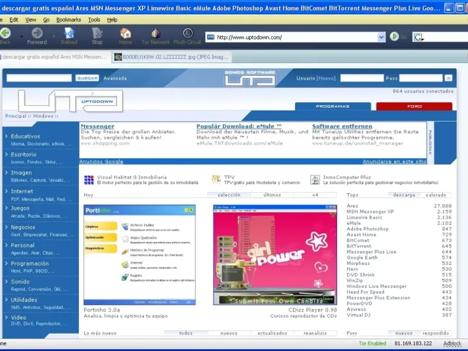The height and width of the screenshot is (351, 468).
Task: Open the View menu
Action: coord(30,20)
